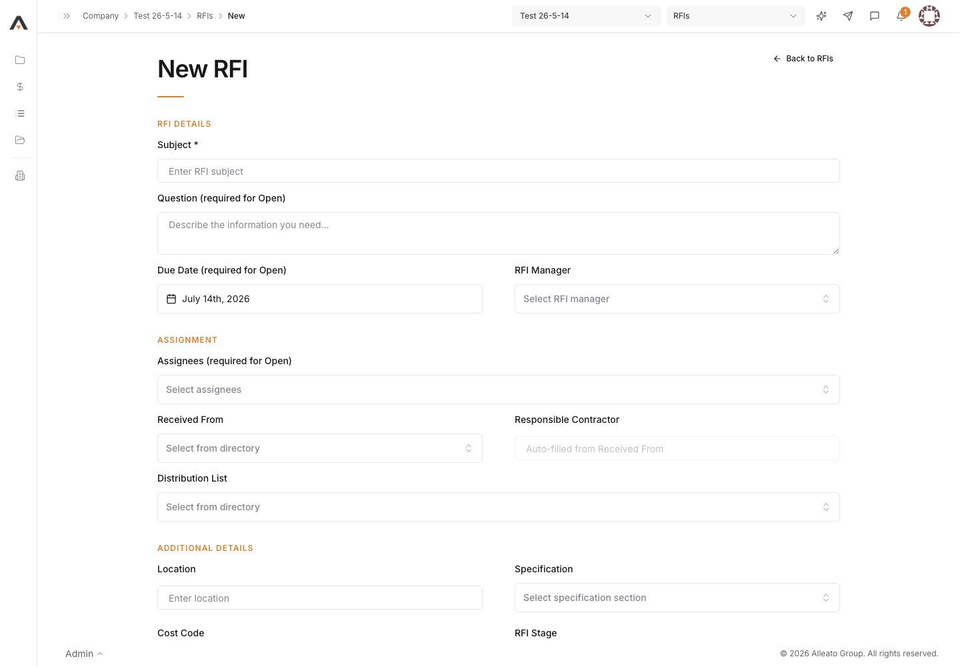This screenshot has height=667, width=960.
Task: Focus the Enter location field
Action: 320,598
